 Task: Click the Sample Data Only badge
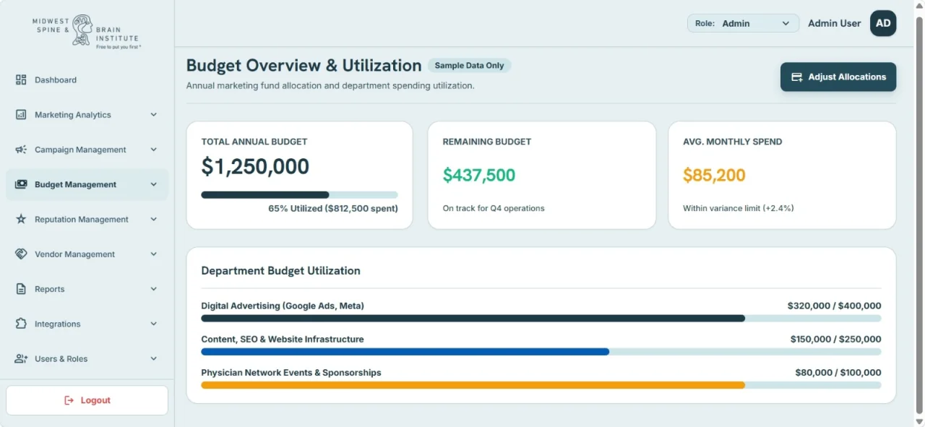pos(470,65)
